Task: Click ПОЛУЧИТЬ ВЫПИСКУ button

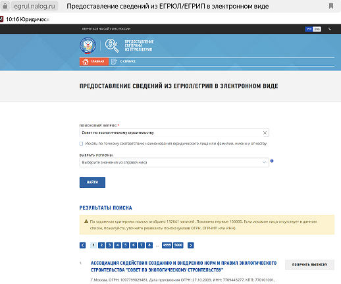Action: point(309,265)
